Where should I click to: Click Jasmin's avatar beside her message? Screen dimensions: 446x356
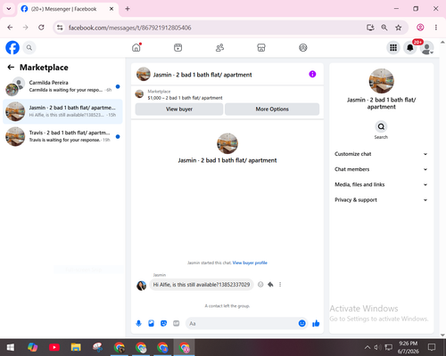[x=141, y=286]
